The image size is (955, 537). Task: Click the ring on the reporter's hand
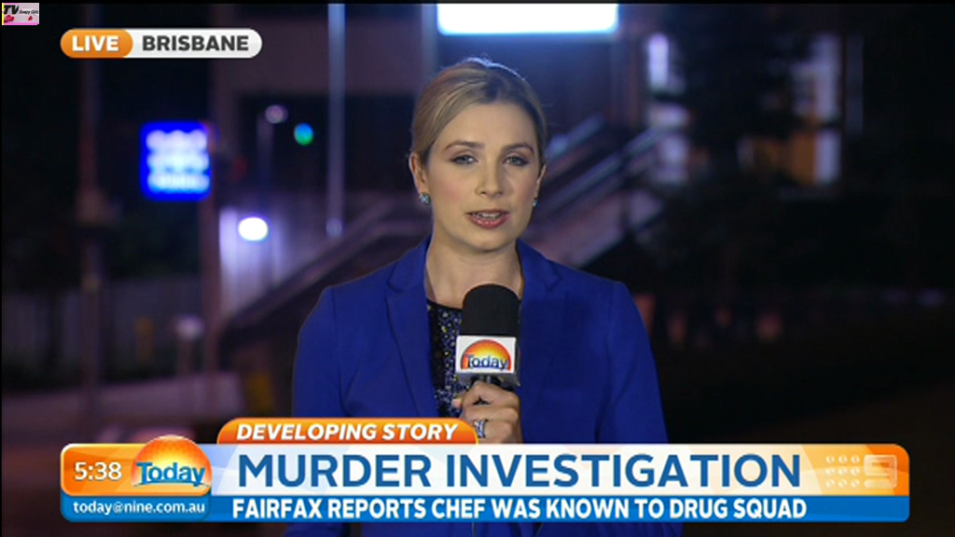(480, 429)
